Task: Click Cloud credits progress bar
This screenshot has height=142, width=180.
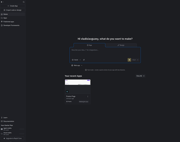Action: pyautogui.click(x=22, y=134)
